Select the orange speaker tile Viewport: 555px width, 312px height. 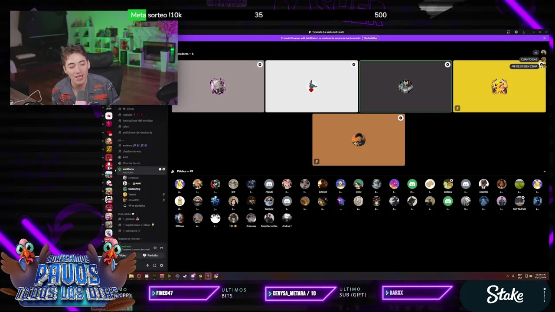(359, 140)
